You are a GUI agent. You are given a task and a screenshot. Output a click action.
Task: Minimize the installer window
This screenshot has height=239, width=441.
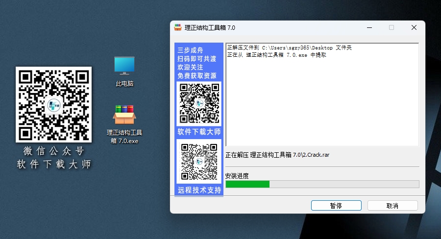pos(369,27)
